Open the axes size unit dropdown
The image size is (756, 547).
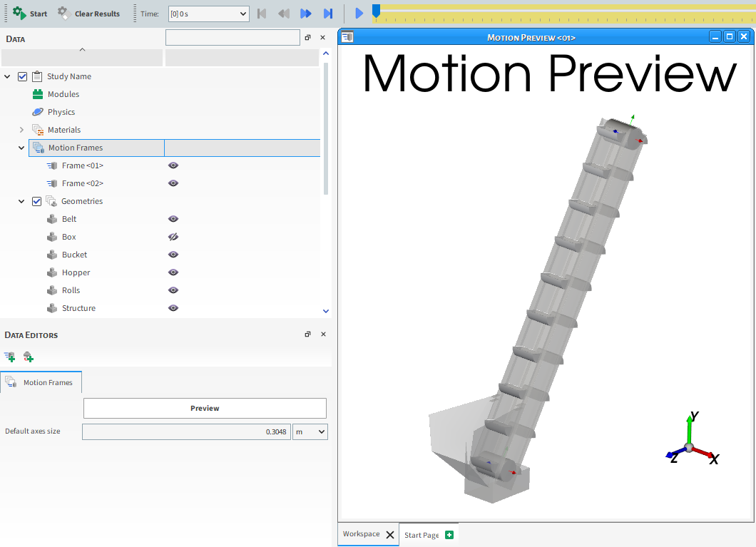pyautogui.click(x=310, y=431)
